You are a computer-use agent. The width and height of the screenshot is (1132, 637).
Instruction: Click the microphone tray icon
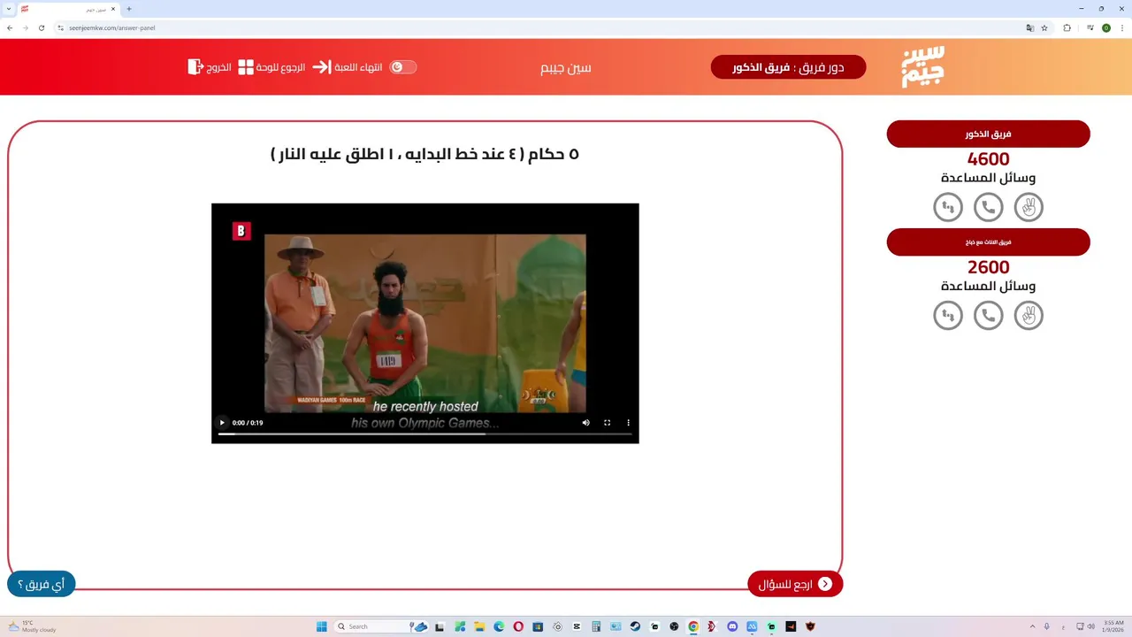pyautogui.click(x=1047, y=626)
